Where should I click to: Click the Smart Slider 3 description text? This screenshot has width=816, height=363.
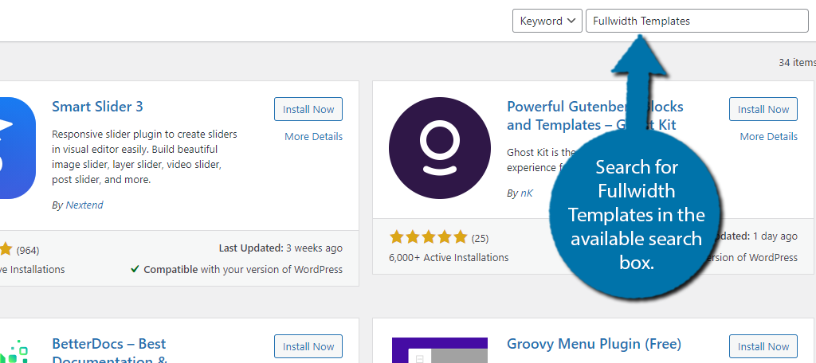pyautogui.click(x=145, y=157)
